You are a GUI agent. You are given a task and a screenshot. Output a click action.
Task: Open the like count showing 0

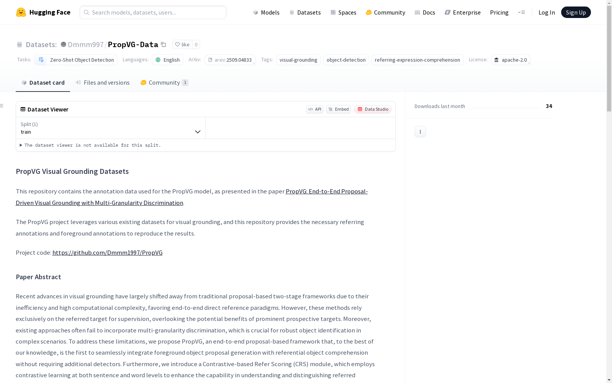coord(196,44)
